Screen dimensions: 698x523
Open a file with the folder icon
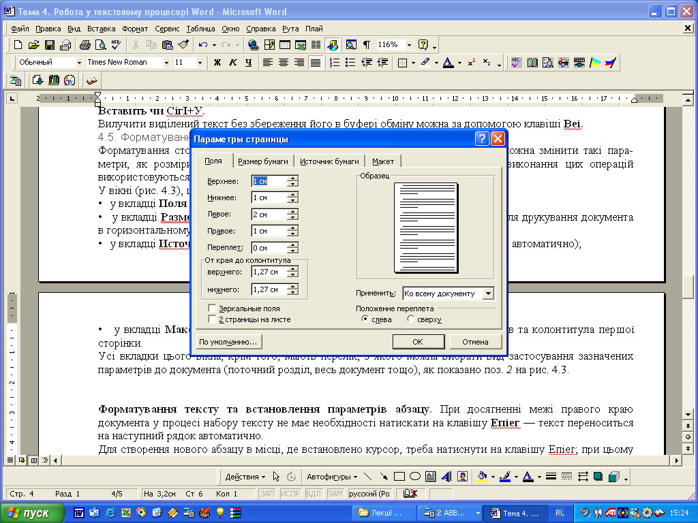(x=34, y=45)
